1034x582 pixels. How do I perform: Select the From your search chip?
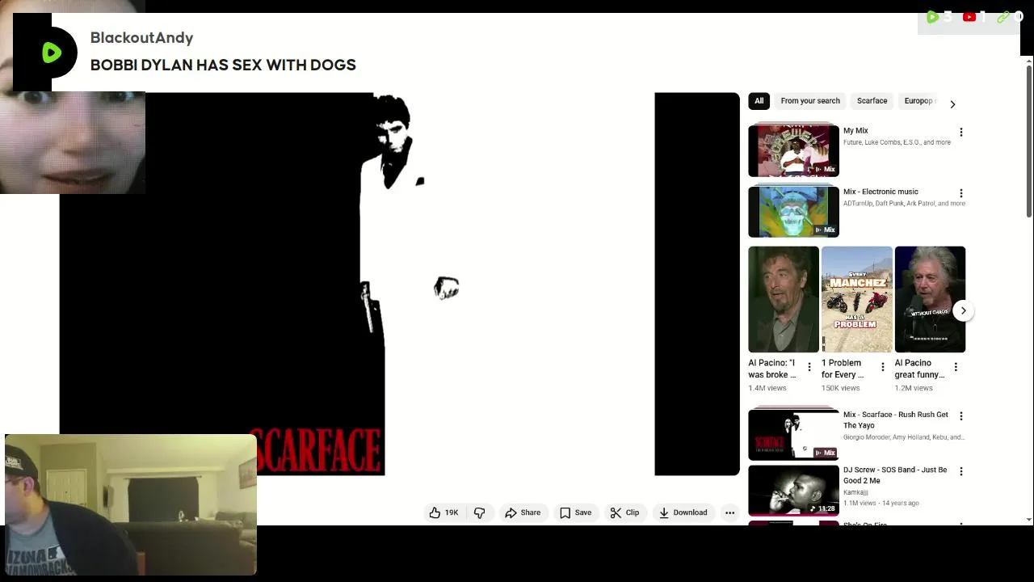(x=810, y=101)
